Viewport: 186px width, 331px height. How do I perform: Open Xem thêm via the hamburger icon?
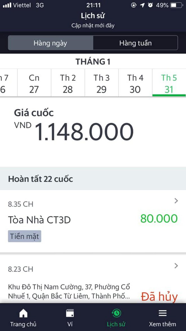[163, 317]
